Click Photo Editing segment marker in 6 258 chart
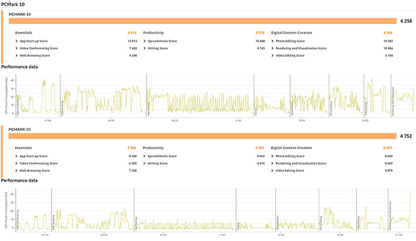This screenshot has height=241, width=416. point(331,109)
